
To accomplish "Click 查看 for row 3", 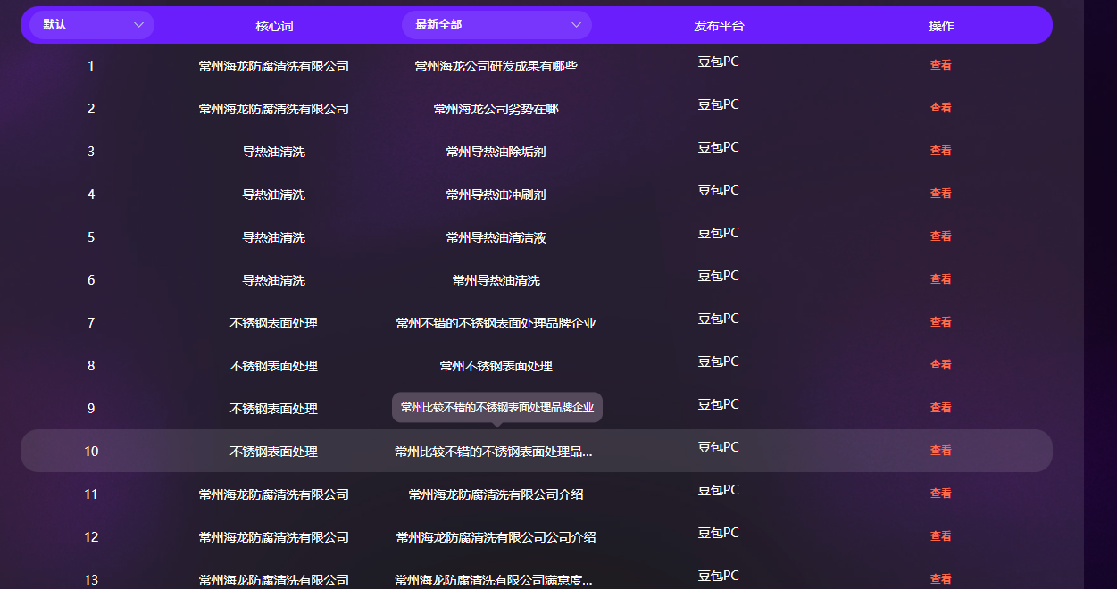I will [x=941, y=151].
